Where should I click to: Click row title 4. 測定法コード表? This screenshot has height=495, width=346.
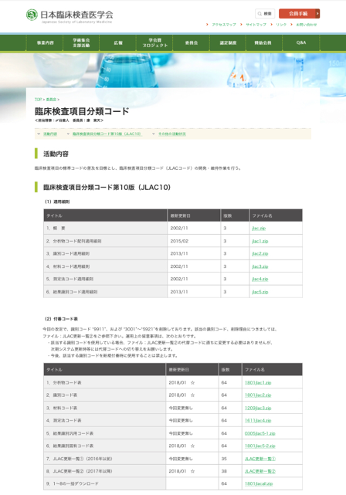click(64, 421)
